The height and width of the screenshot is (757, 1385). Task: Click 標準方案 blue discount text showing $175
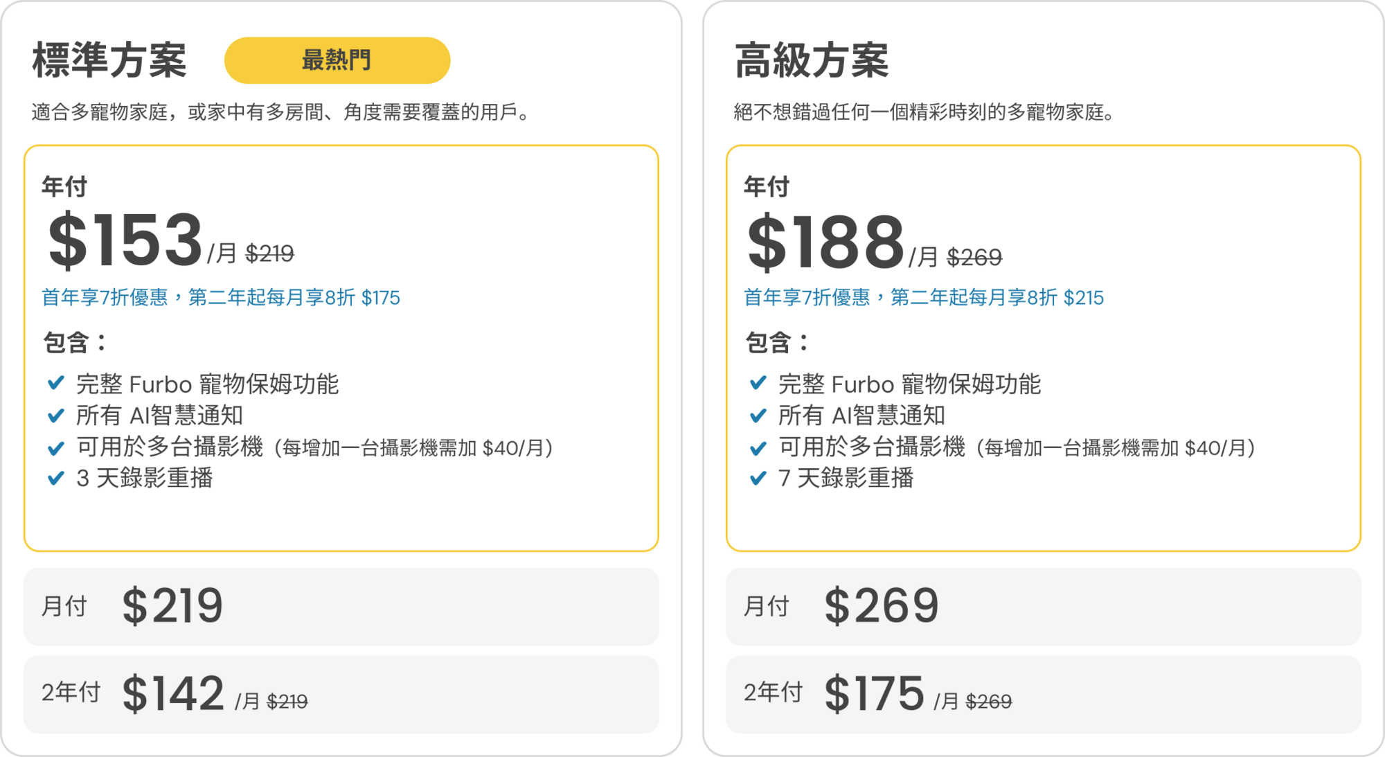221,298
